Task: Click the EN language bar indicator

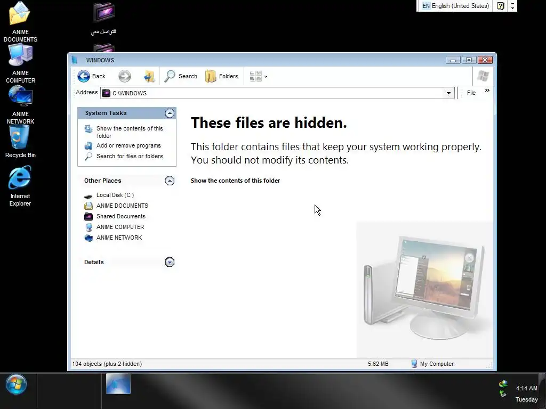Action: [426, 5]
